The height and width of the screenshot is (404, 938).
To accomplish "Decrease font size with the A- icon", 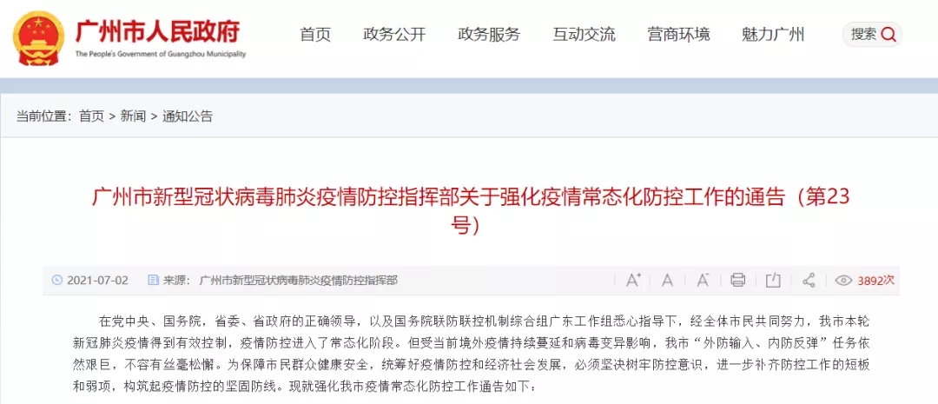I will pyautogui.click(x=703, y=280).
